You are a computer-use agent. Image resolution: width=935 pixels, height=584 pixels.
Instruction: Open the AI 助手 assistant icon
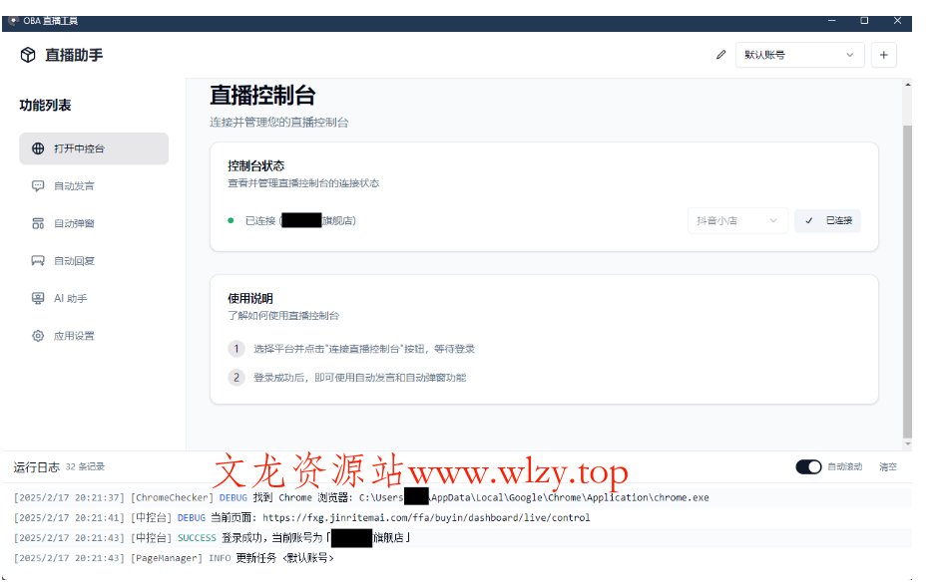pos(36,298)
